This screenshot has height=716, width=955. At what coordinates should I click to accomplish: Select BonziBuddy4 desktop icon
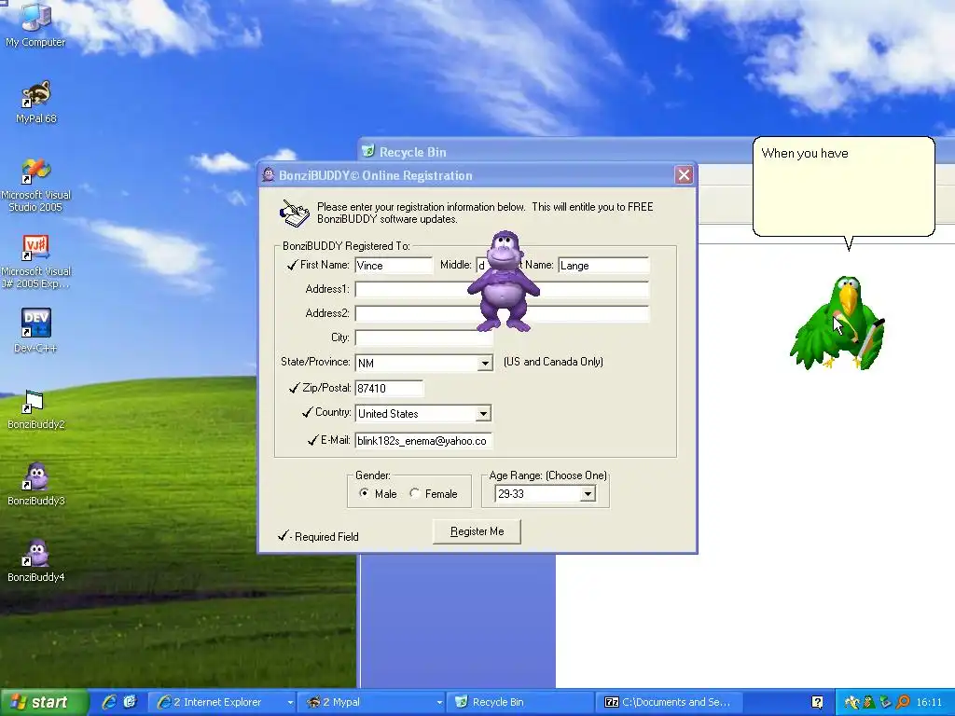[x=36, y=560]
